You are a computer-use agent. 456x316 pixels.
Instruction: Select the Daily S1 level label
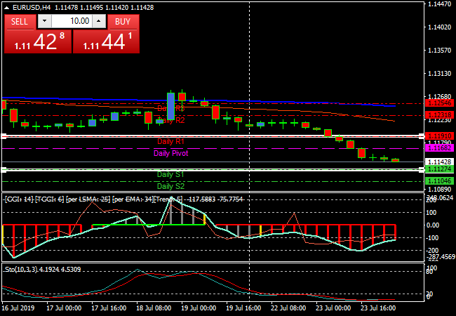pyautogui.click(x=171, y=174)
